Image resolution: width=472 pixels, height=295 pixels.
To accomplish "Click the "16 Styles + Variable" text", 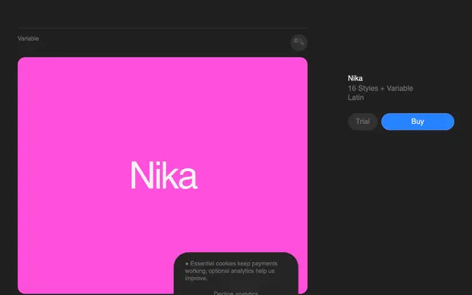I will (x=381, y=88).
